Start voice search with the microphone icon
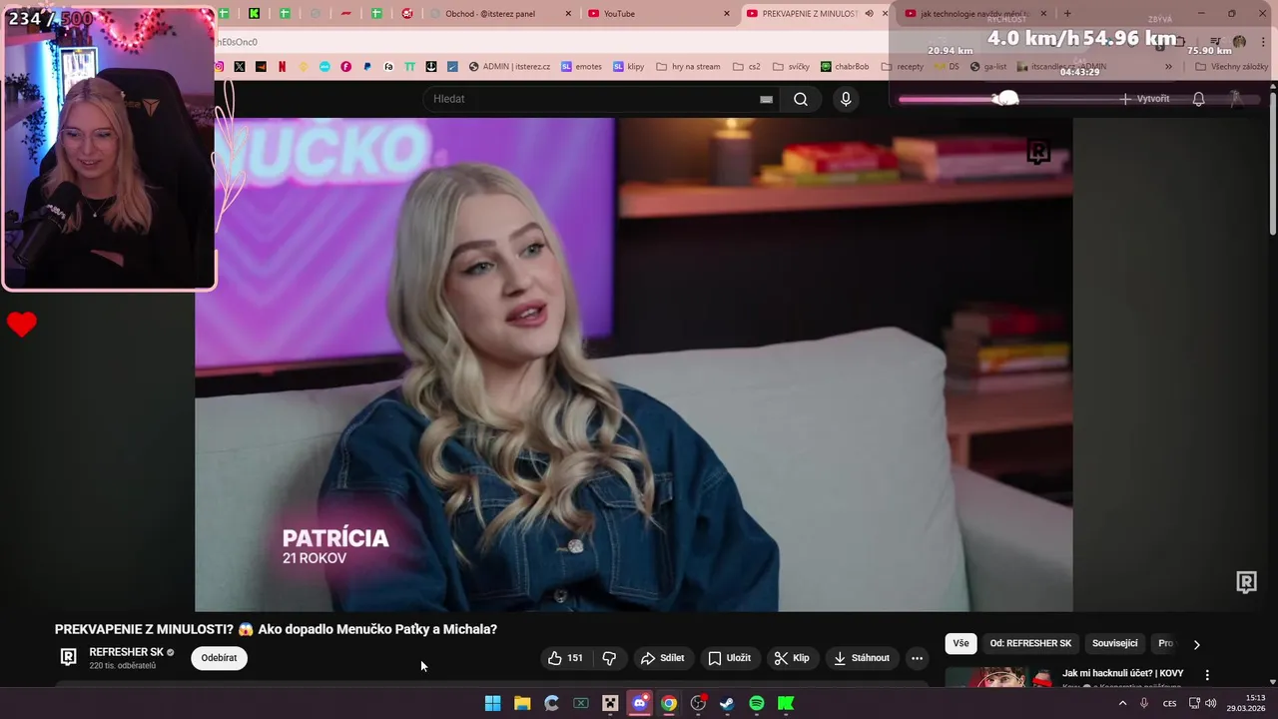This screenshot has width=1278, height=719. pos(846,99)
